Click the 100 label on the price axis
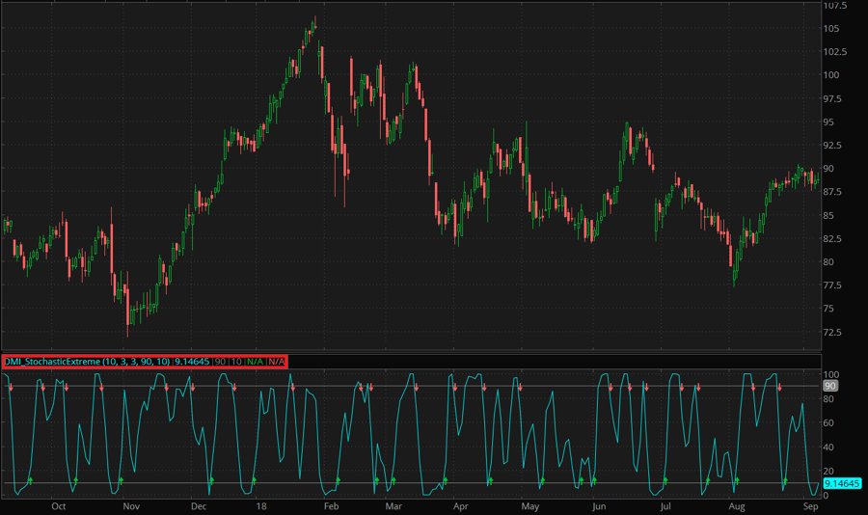 (x=830, y=75)
